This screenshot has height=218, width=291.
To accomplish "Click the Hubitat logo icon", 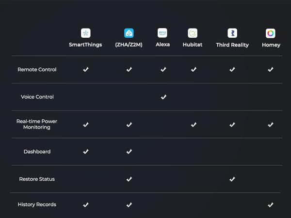I will 193,33.
